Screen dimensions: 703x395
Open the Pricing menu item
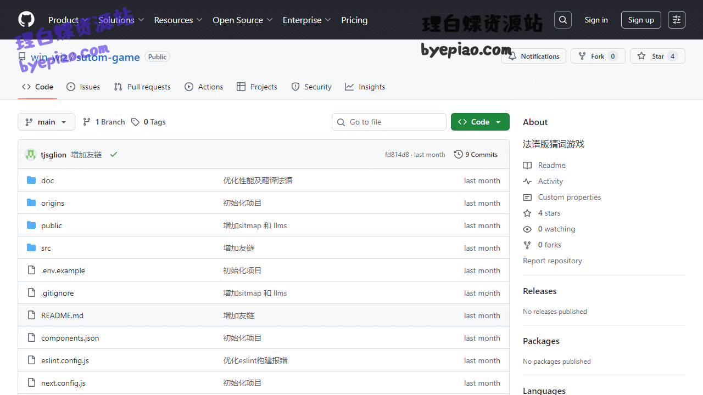click(354, 20)
